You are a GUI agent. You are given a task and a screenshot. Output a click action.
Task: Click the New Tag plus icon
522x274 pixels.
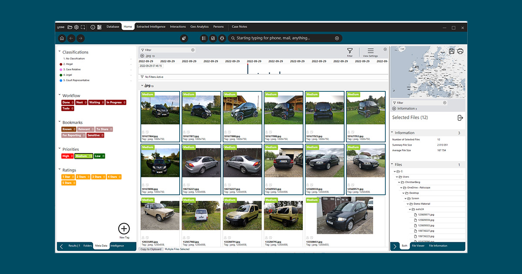[124, 229]
